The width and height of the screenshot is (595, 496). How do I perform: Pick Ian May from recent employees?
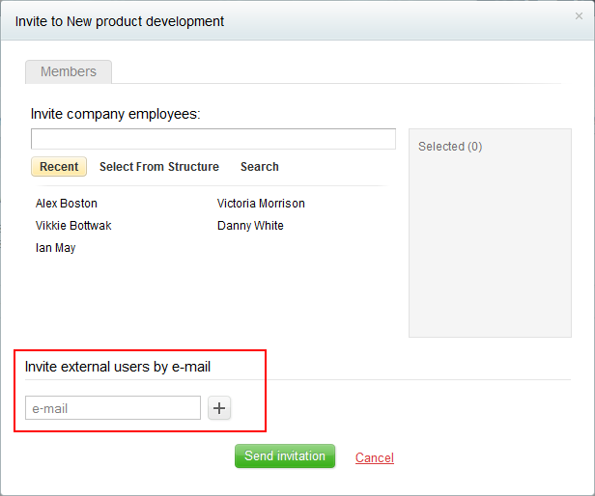55,248
